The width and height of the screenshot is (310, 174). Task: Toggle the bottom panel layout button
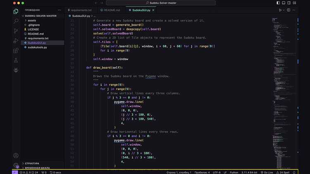[284, 3]
